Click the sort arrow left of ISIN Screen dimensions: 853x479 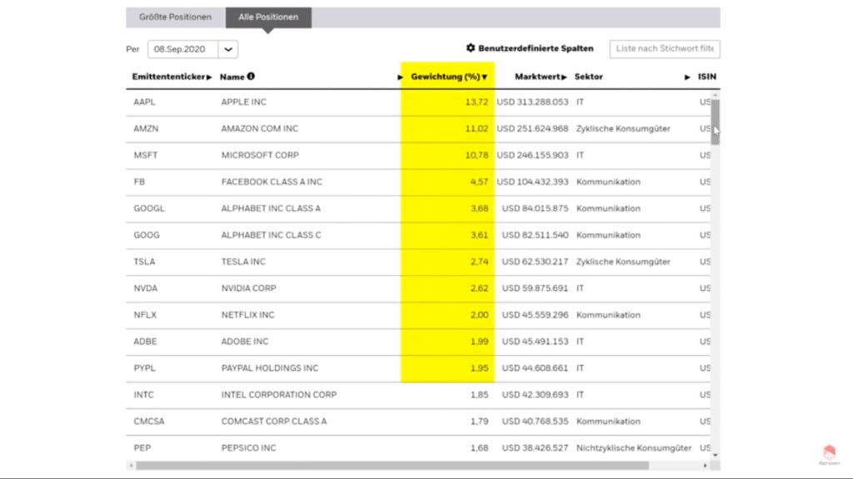tap(687, 77)
